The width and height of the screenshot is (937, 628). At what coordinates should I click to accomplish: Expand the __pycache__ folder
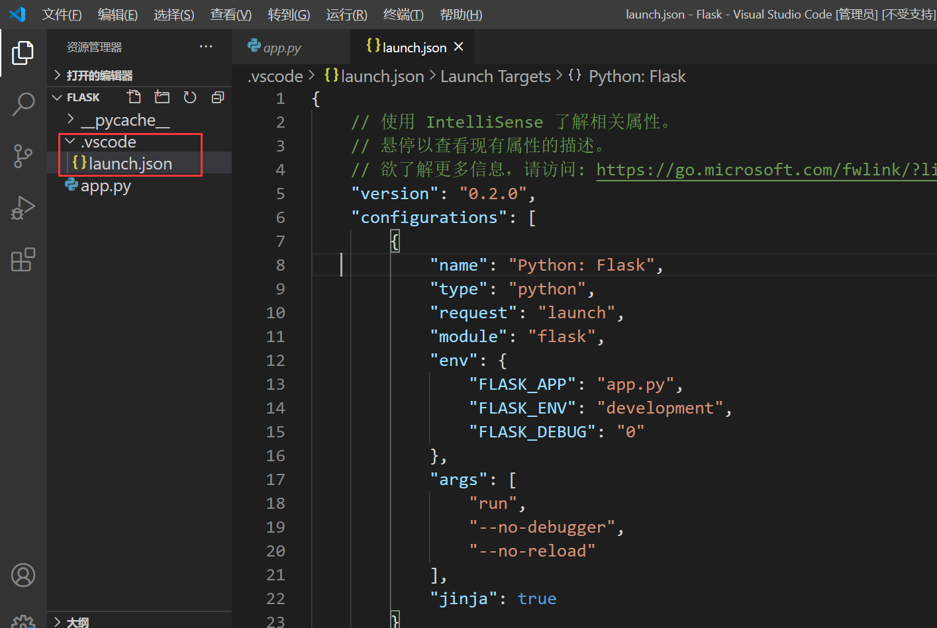(71, 119)
